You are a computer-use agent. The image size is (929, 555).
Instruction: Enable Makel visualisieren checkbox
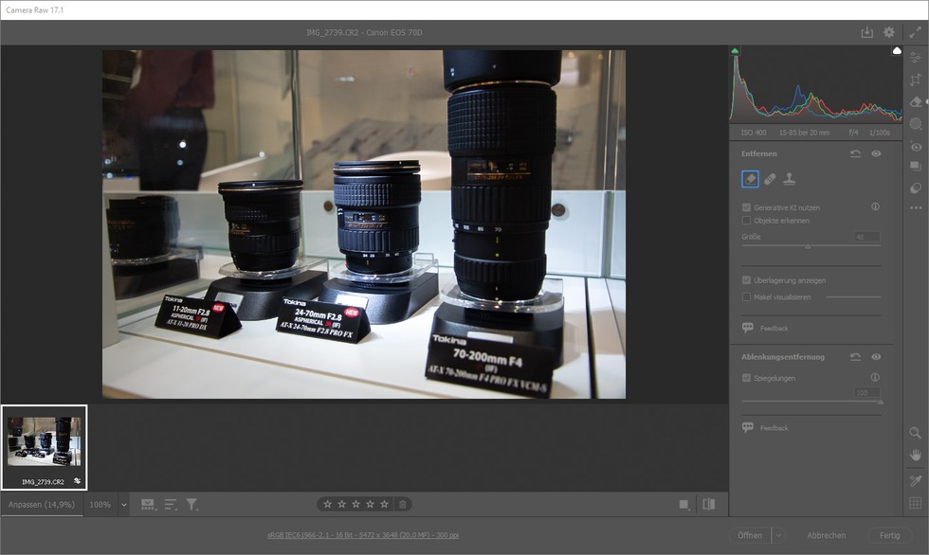click(747, 296)
